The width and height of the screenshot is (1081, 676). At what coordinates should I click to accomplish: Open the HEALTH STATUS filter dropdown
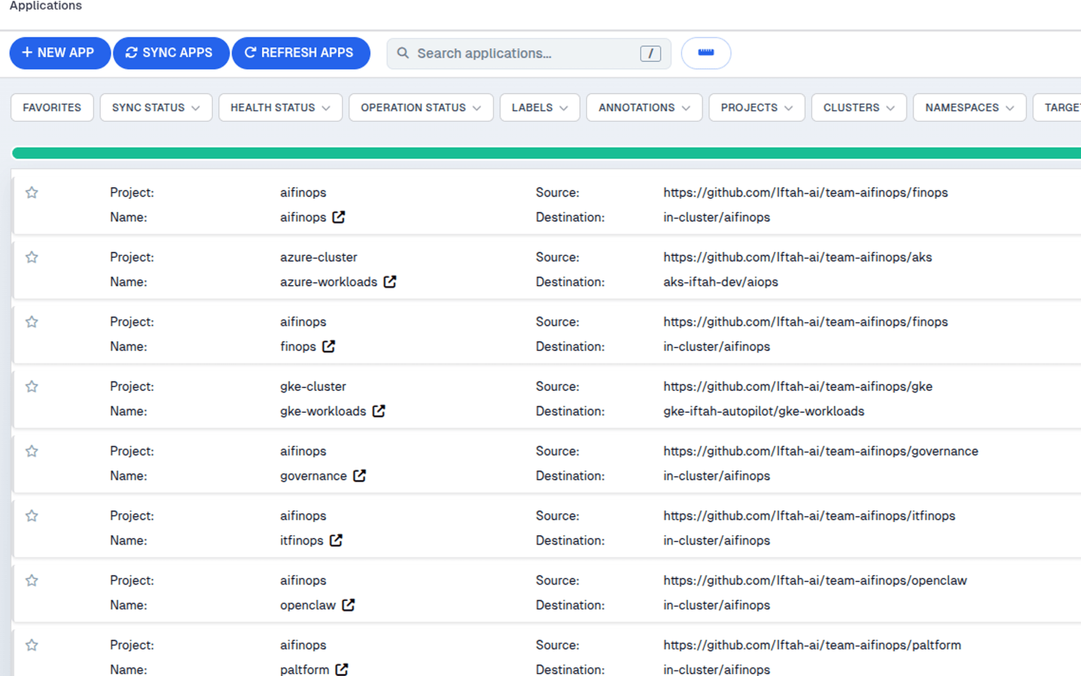(x=280, y=108)
